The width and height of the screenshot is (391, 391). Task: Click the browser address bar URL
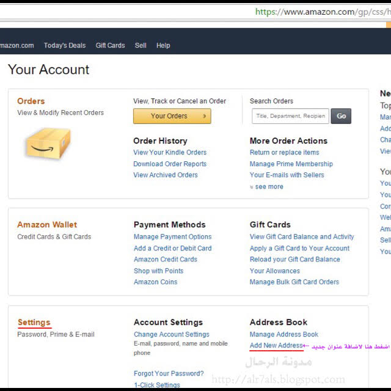[x=323, y=12]
